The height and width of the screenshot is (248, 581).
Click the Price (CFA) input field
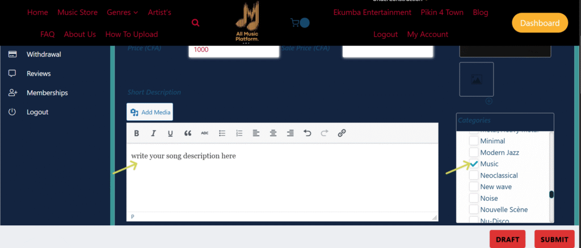coord(234,49)
